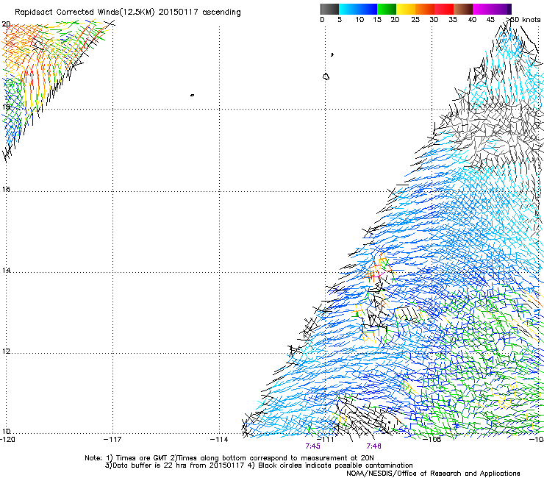The height and width of the screenshot is (478, 544).
Task: Click the longitude axis label '-117'
Action: coord(112,440)
